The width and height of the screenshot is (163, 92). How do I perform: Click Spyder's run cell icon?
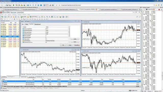coord(16,5)
